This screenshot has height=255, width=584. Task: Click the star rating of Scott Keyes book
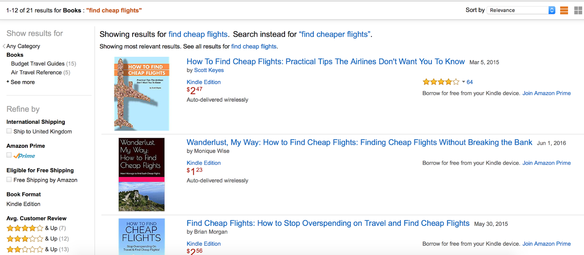click(x=441, y=82)
